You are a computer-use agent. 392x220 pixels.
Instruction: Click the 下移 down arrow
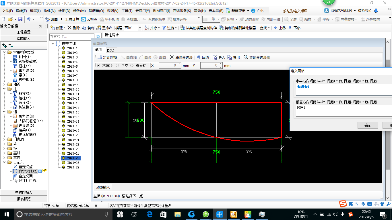click(x=294, y=28)
